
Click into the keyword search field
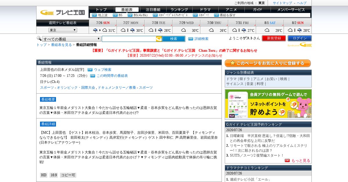[129, 39]
